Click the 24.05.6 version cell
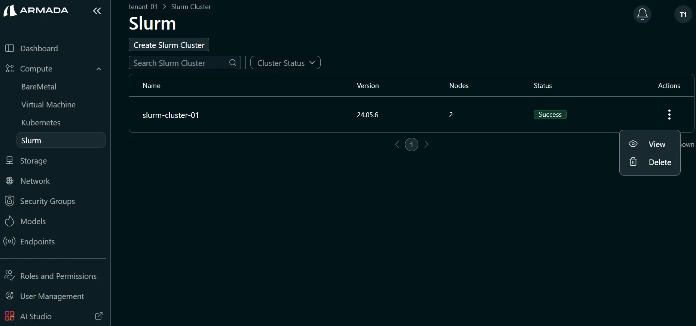696x326 pixels. tap(367, 115)
